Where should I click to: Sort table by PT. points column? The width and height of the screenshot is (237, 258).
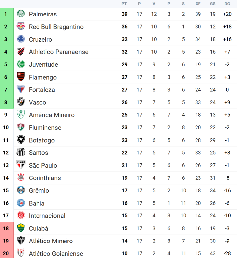pyautogui.click(x=124, y=4)
